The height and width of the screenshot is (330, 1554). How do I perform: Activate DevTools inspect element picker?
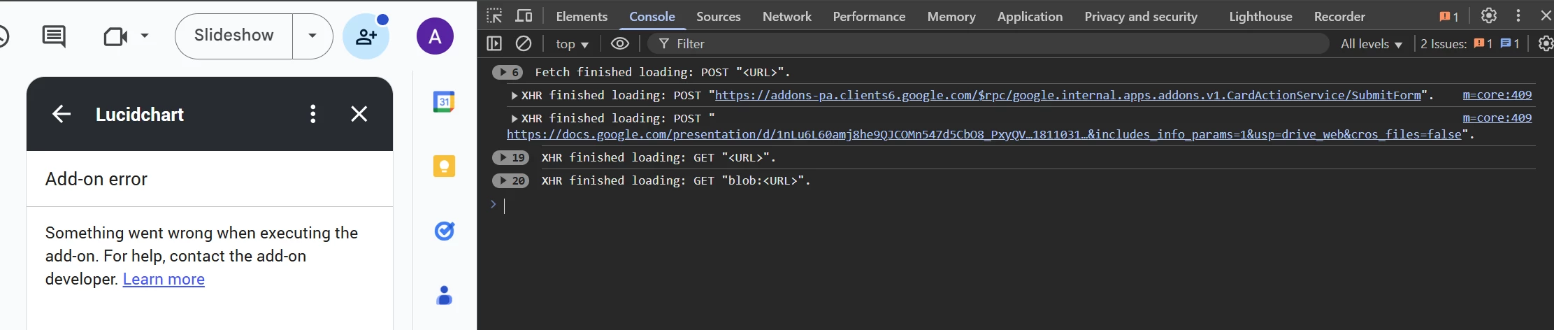tap(494, 16)
